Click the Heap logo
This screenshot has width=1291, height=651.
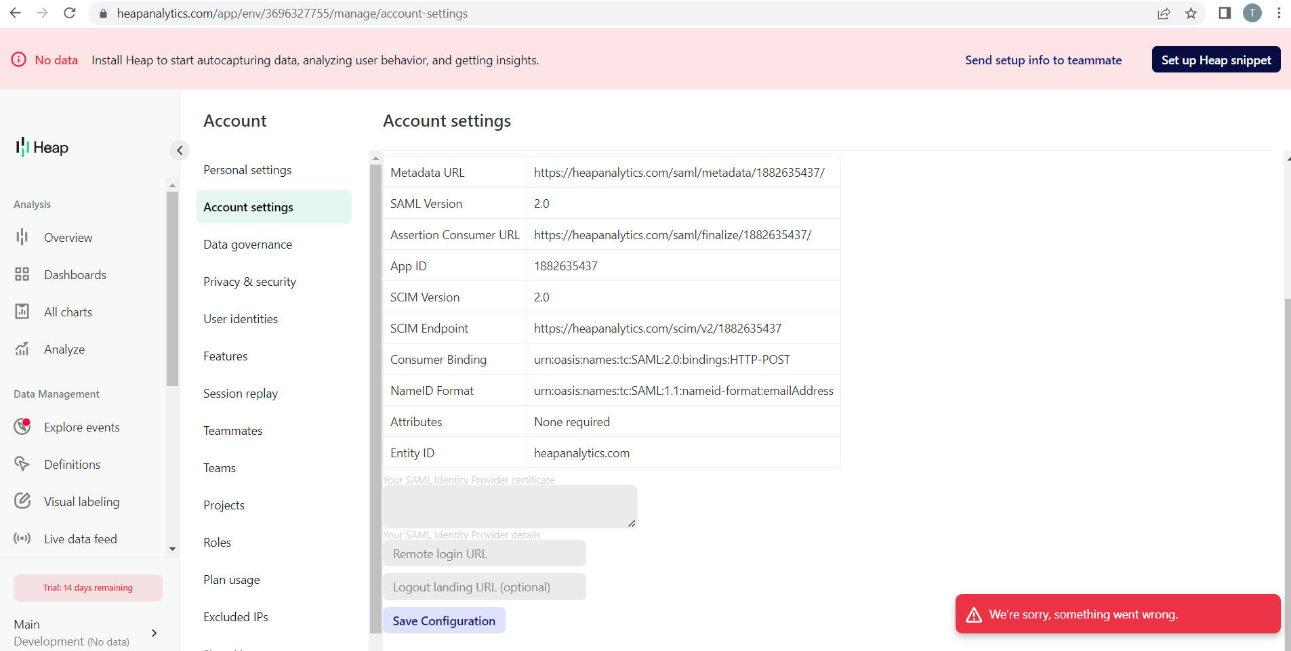click(x=42, y=147)
